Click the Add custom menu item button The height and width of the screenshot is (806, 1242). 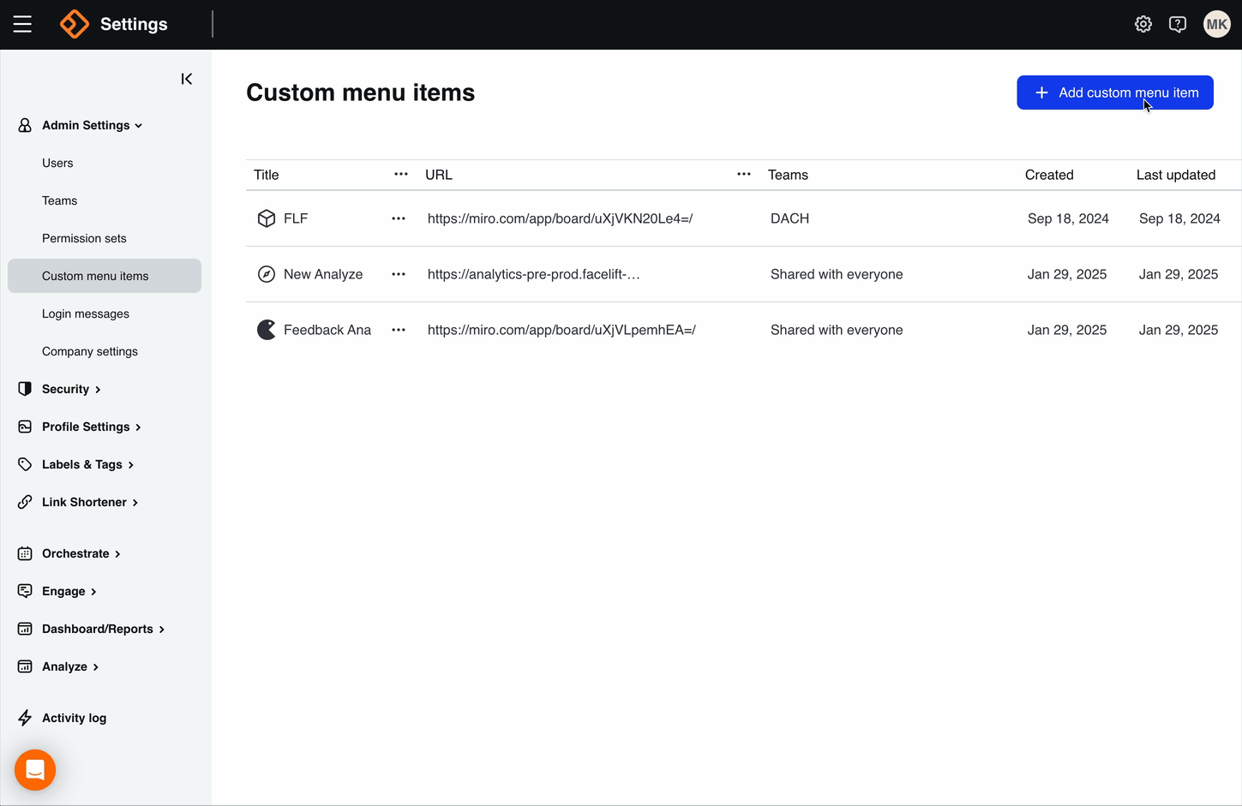[1114, 93]
